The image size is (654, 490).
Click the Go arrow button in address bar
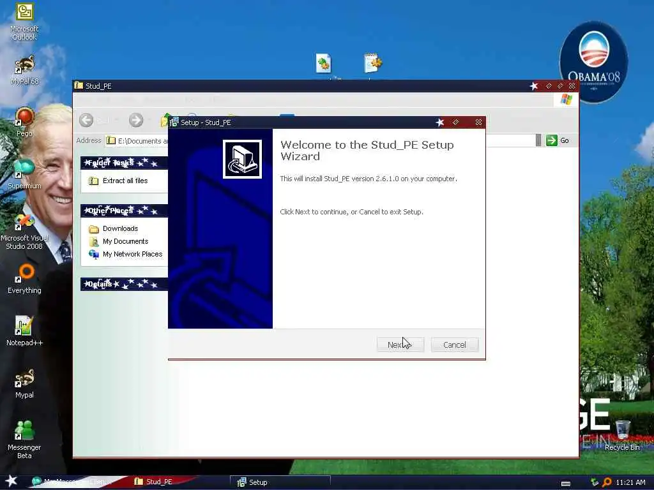pos(552,140)
